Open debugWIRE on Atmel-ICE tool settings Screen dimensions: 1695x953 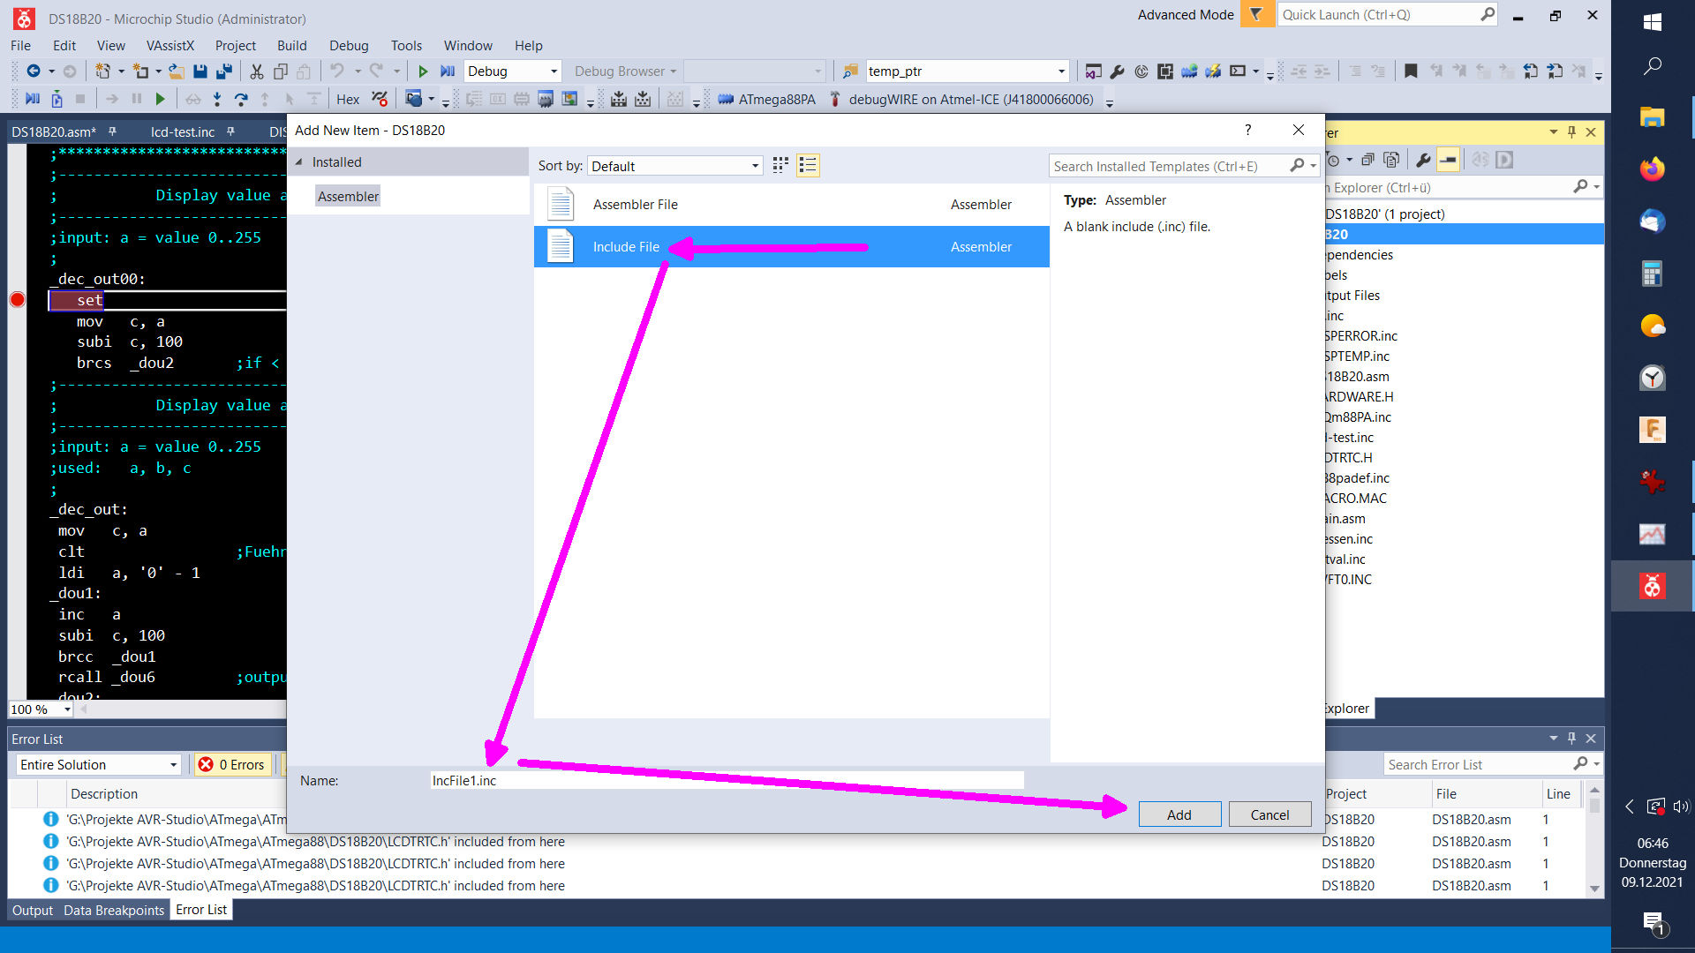tap(961, 100)
